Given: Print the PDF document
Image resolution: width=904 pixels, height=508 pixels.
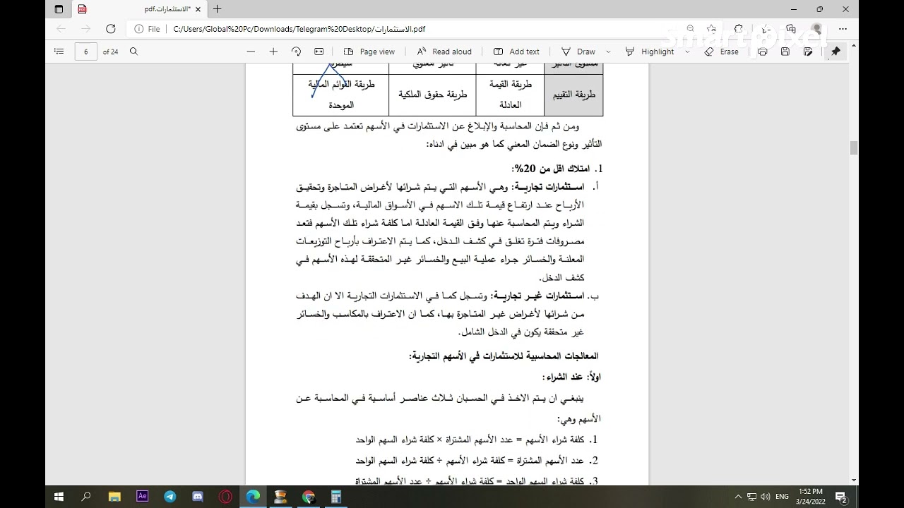Looking at the screenshot, I should [763, 52].
